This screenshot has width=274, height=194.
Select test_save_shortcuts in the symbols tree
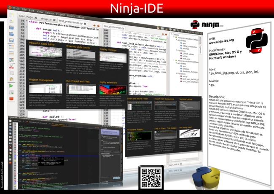click(191, 82)
